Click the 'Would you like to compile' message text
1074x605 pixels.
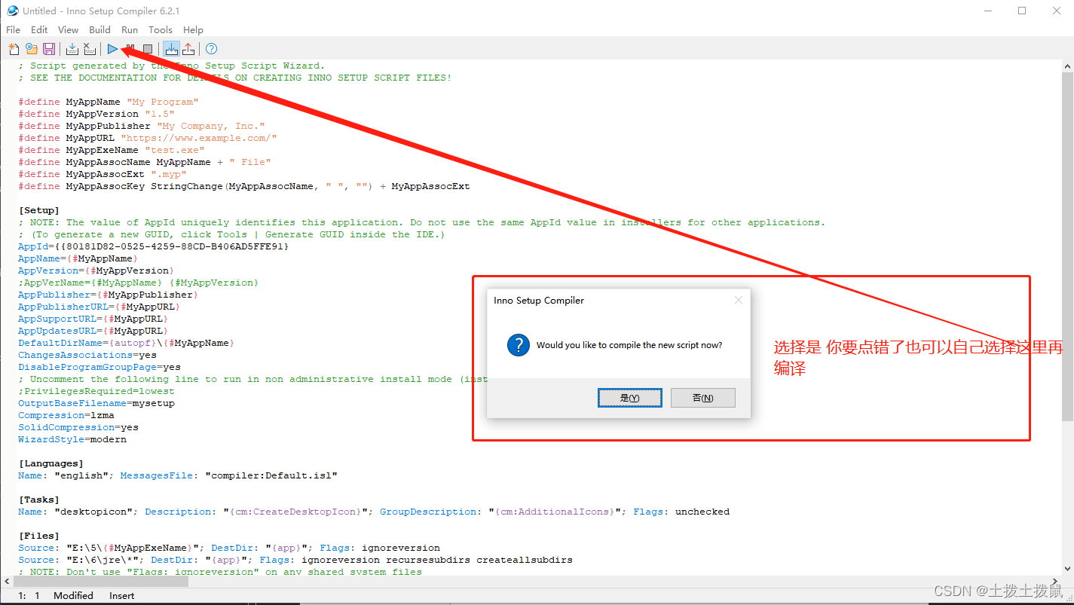click(x=629, y=345)
